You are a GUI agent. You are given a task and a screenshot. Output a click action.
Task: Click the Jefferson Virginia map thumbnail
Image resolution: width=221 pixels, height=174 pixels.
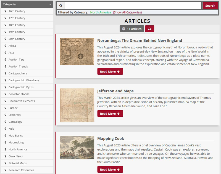[77, 105]
